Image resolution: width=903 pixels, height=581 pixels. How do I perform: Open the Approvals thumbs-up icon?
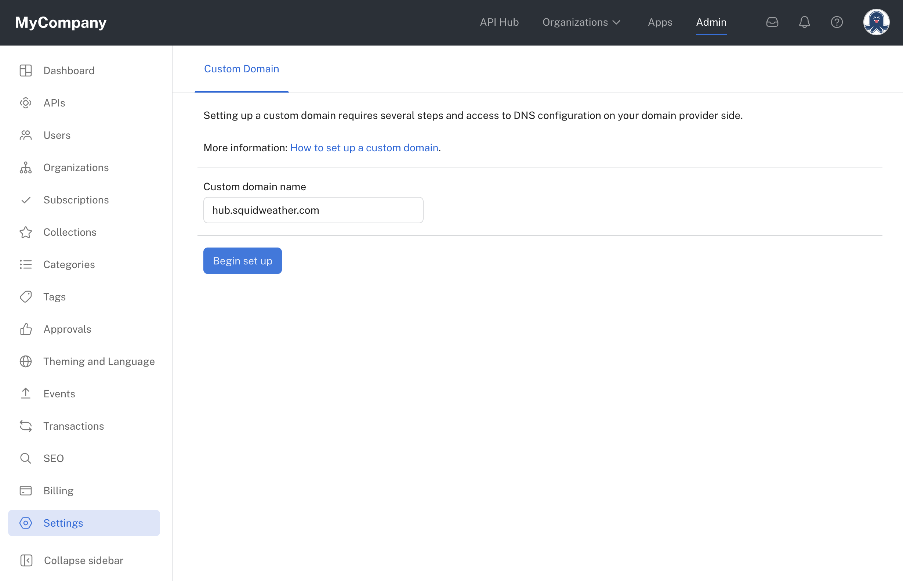pyautogui.click(x=26, y=329)
